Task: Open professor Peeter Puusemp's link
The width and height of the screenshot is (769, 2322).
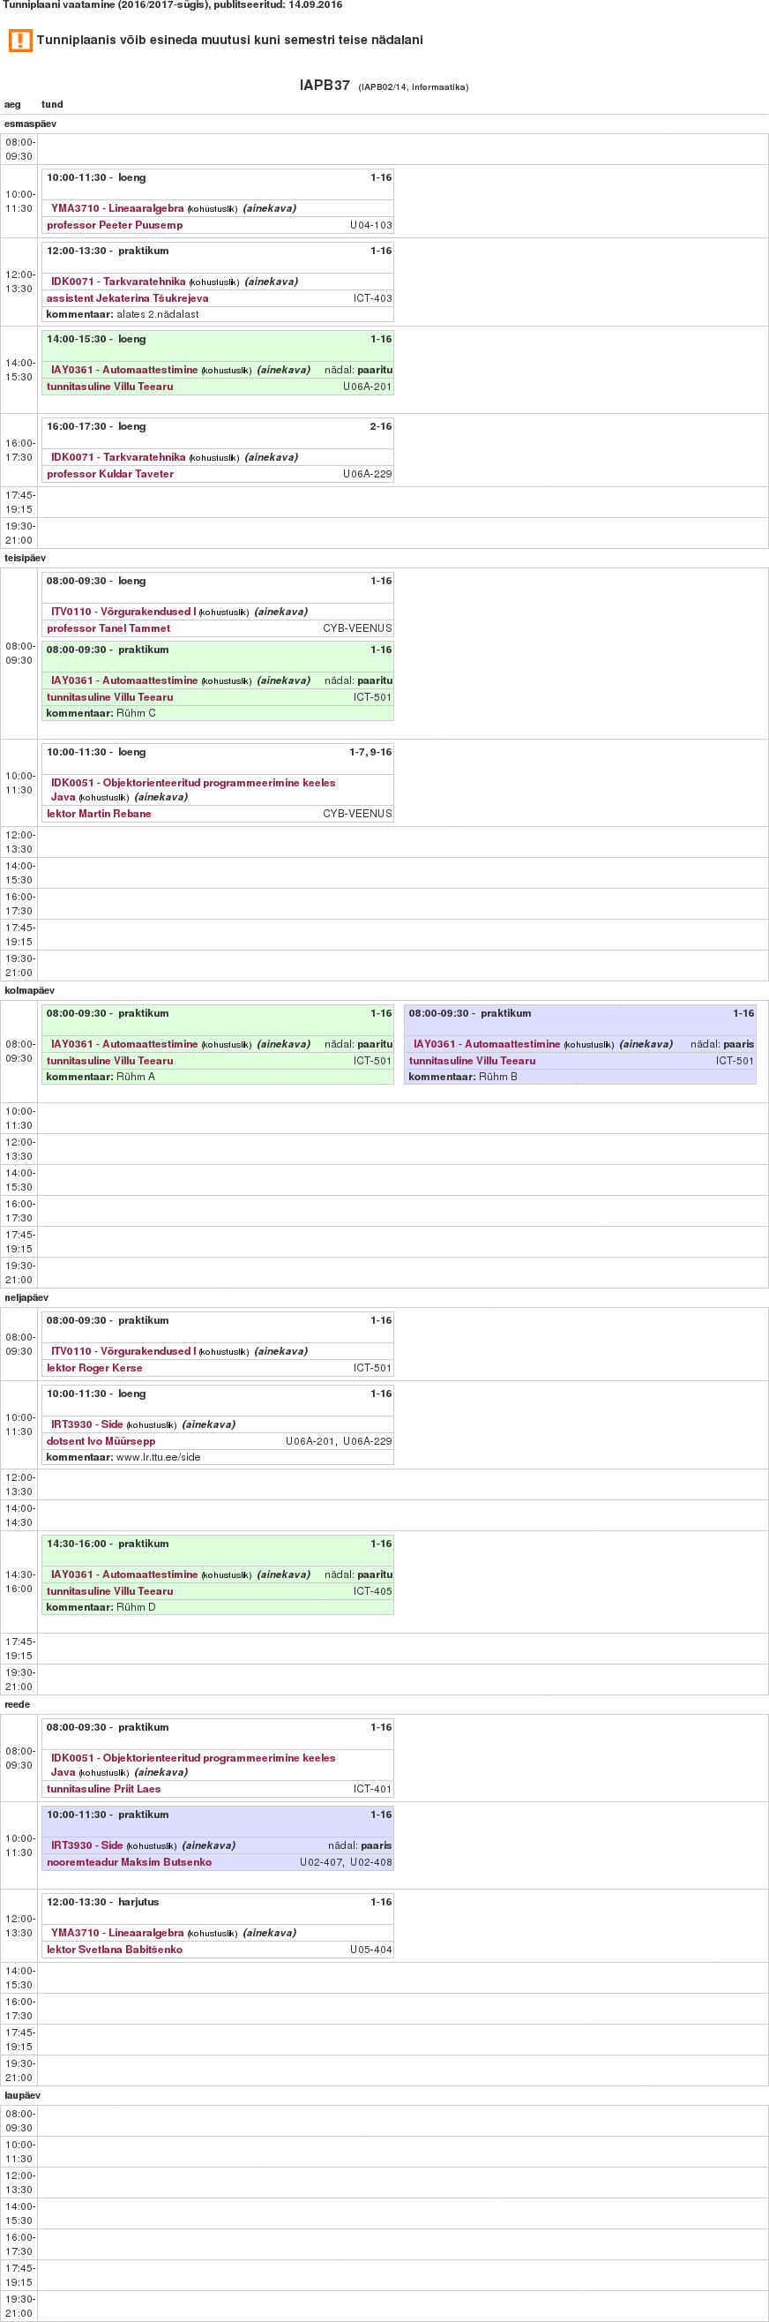Action: tap(115, 225)
